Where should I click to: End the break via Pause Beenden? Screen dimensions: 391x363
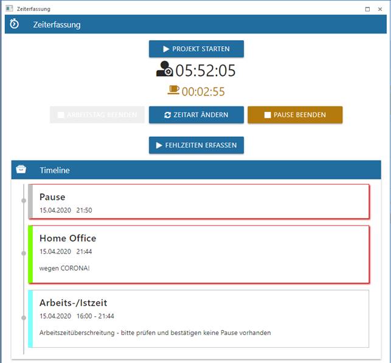[294, 115]
